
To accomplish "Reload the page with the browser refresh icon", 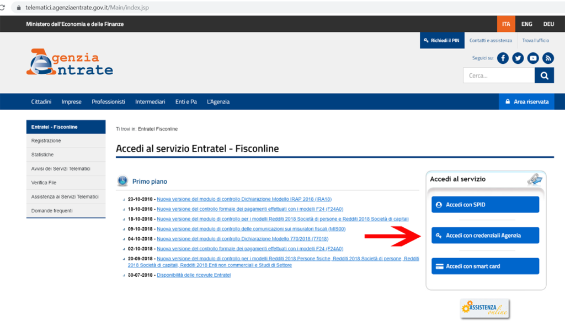I will [2, 7].
